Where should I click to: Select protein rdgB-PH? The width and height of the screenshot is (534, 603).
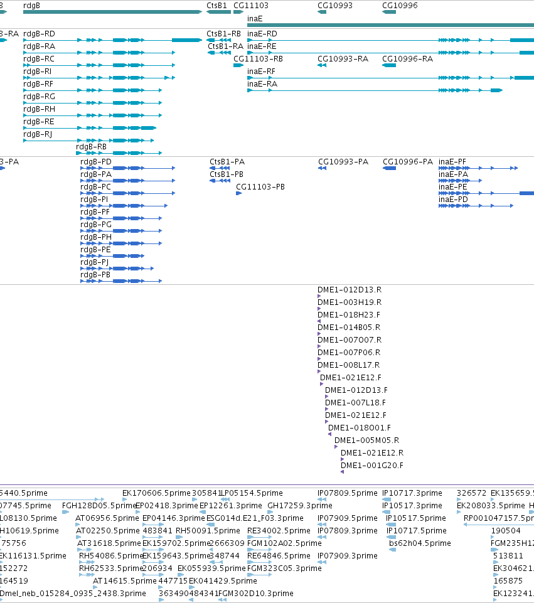coord(96,237)
